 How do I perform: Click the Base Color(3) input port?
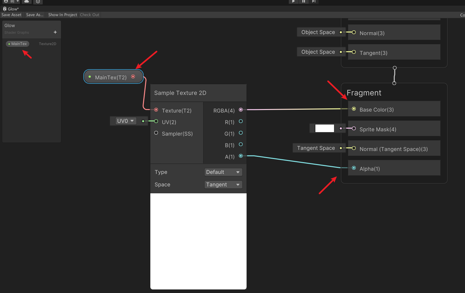pos(354,109)
